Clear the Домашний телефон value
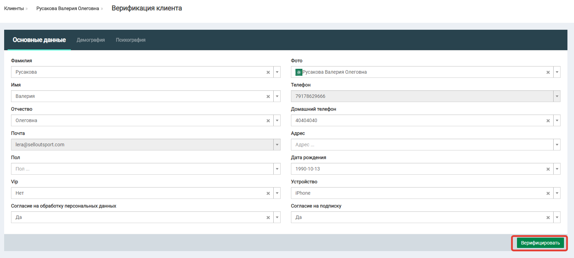 click(548, 121)
